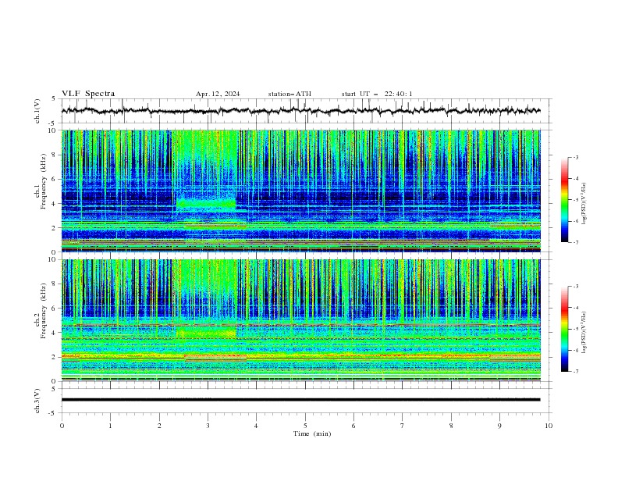Click time axis tick label "2"
This screenshot has height=478, width=618.
(x=159, y=426)
